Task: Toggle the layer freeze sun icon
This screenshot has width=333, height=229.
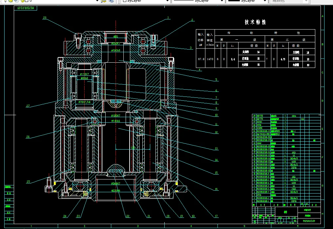Action: (10, 1)
